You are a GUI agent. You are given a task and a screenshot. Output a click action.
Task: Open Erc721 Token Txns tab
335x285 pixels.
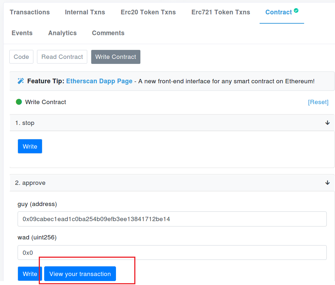pos(221,12)
